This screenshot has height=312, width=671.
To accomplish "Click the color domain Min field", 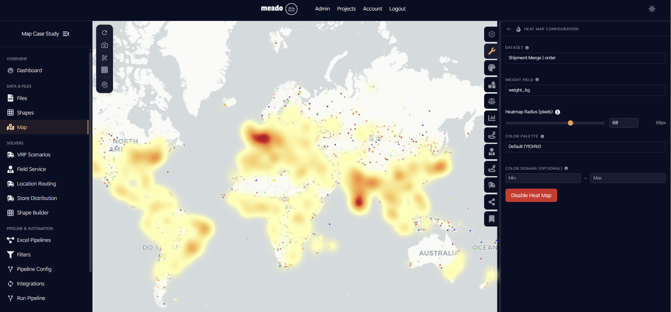I will [x=543, y=178].
